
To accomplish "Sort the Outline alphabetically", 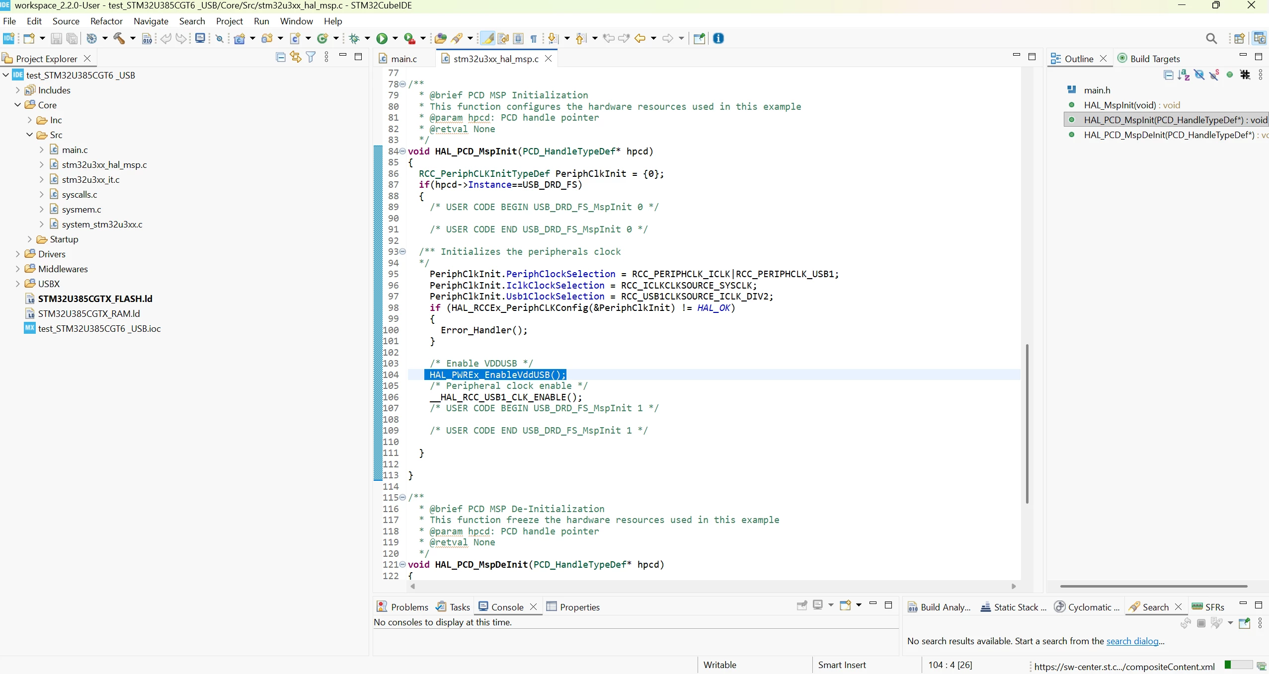I will pyautogui.click(x=1184, y=75).
